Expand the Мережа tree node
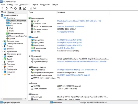 coord(2,56)
